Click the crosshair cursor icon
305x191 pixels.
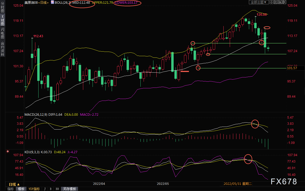tap(271, 2)
